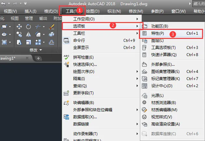Open the Undo history dropdown arrow
Screen dimensions: 205x141
pos(9,3)
